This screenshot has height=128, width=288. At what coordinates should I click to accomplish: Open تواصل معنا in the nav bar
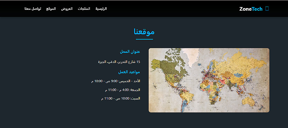[33, 9]
